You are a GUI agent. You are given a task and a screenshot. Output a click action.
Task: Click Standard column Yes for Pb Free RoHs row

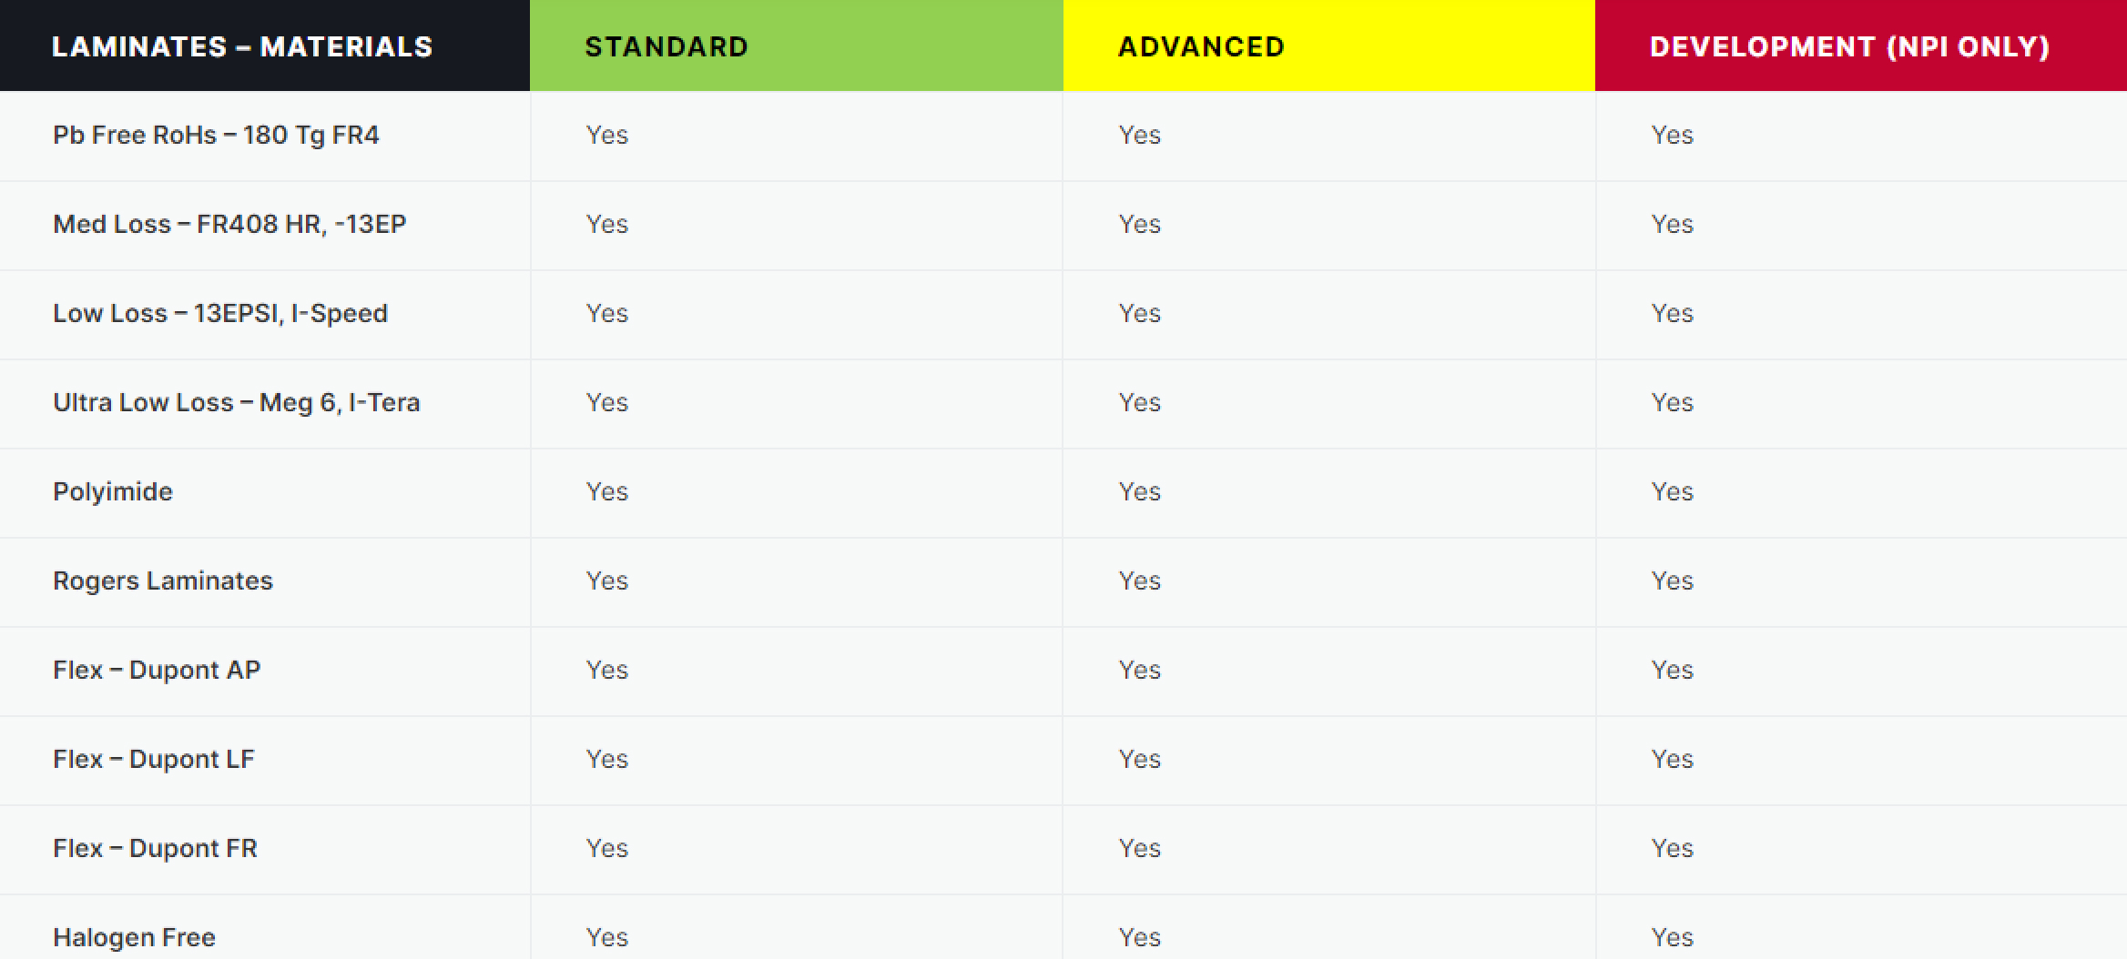point(606,135)
